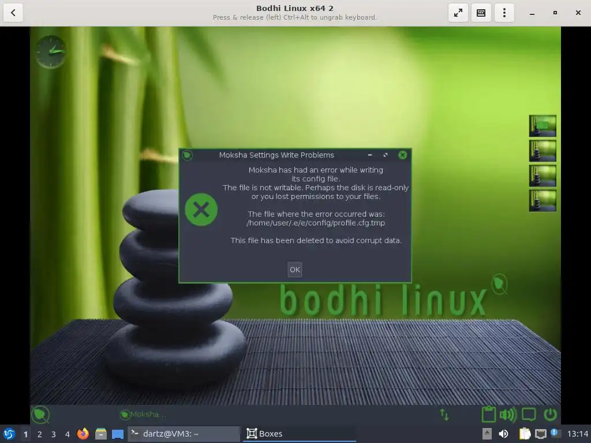Open the host panel speaker volume icon

(x=503, y=434)
